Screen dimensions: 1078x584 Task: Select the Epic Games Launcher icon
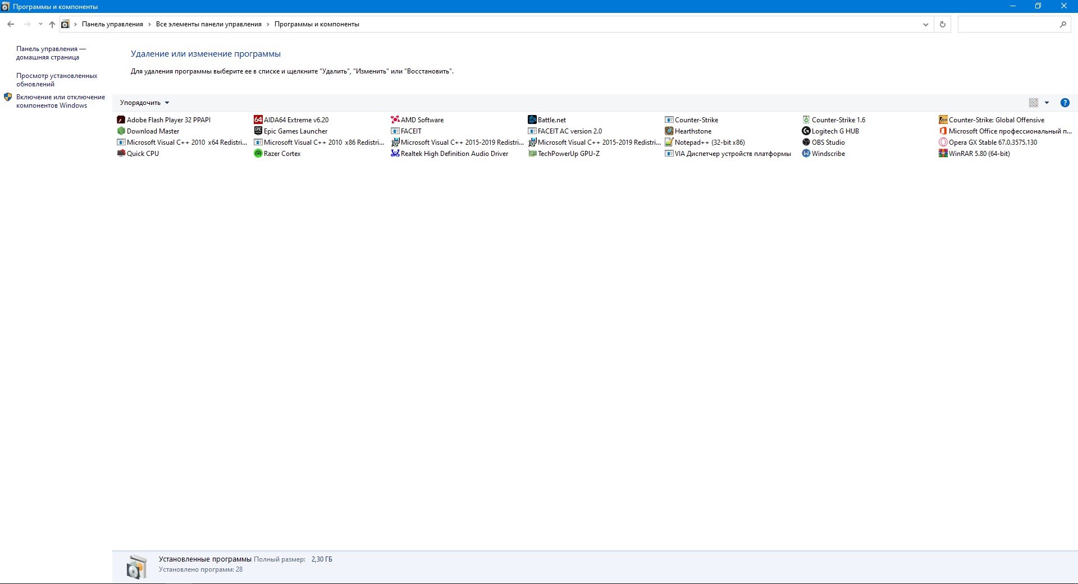(258, 131)
